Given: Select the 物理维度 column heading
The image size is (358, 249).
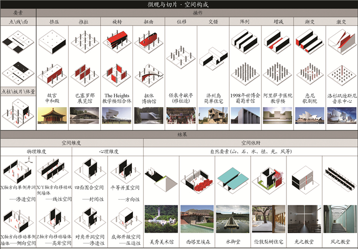Looking at the screenshot, I should (x=36, y=152).
